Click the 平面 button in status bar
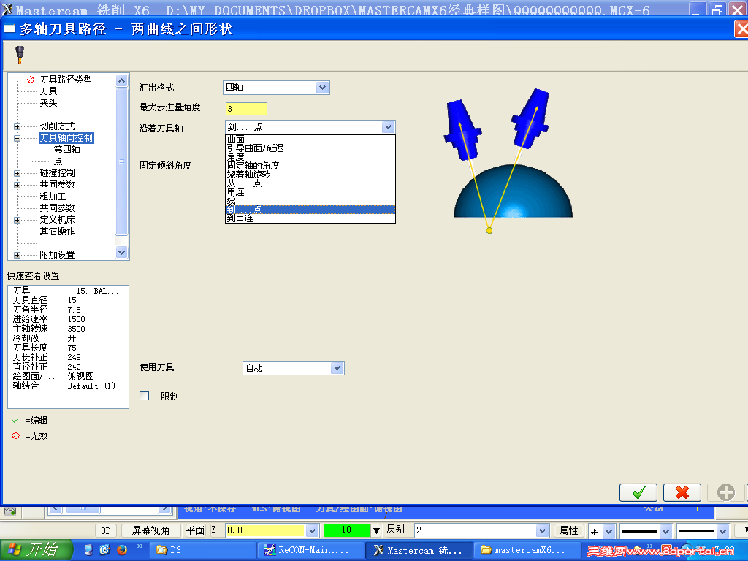This screenshot has width=748, height=561. [195, 530]
